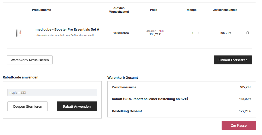Increase quantity with the plus button
Viewport: 262px width, 135px height.
(x=199, y=33)
